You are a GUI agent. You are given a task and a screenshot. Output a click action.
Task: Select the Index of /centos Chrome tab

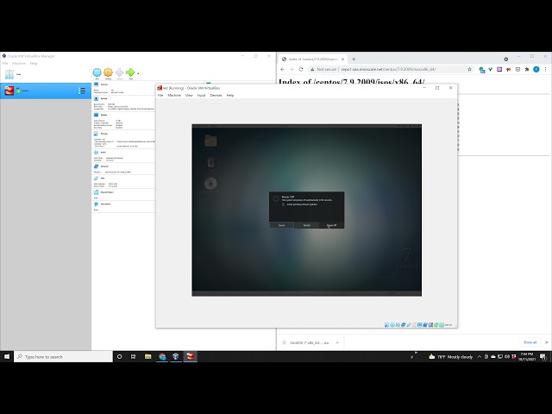(x=313, y=60)
